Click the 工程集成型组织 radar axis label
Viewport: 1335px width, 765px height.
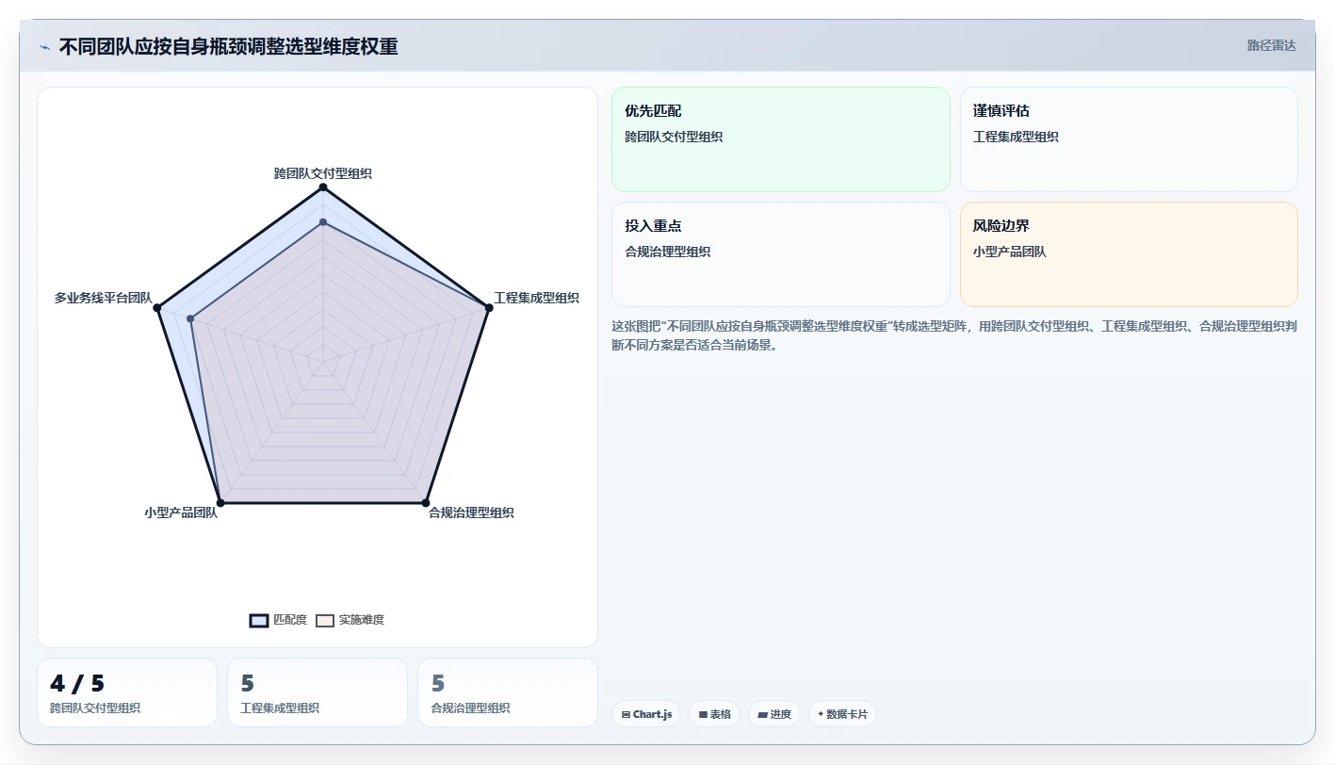pos(536,298)
